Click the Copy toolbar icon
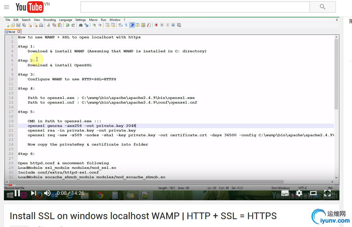Screen dimensions: 352x227 point(54,25)
